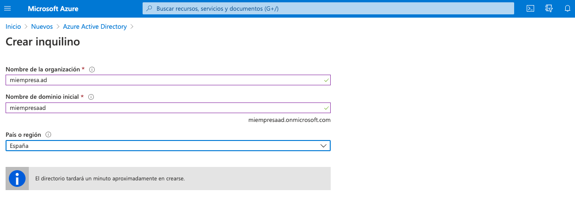
Task: Open the País o región dropdown showing España
Action: tap(163, 146)
